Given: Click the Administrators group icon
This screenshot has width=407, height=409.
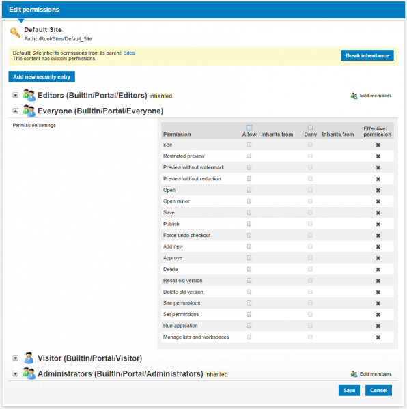Looking at the screenshot, I should coord(29,373).
